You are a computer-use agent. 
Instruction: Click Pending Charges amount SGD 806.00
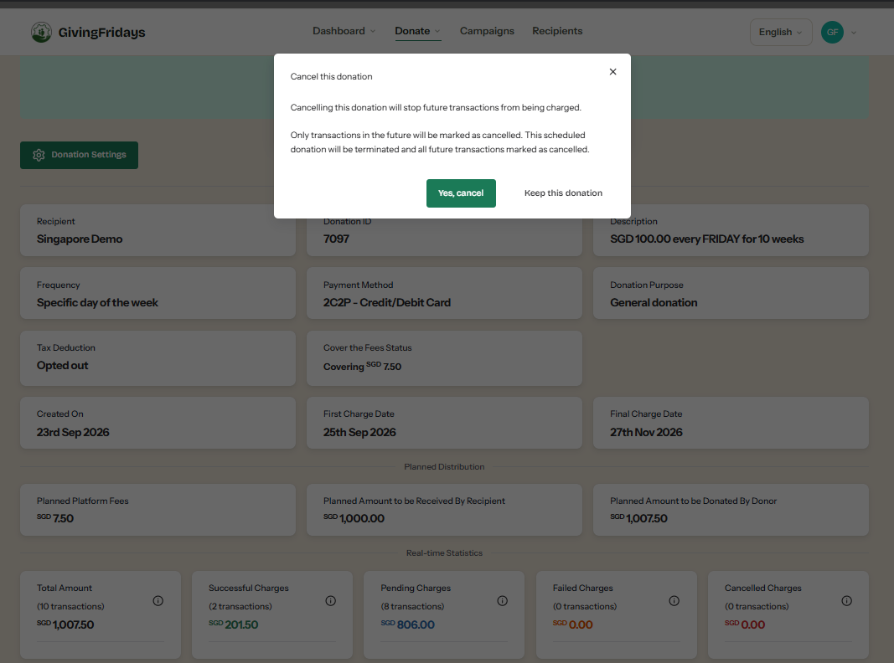click(x=408, y=624)
